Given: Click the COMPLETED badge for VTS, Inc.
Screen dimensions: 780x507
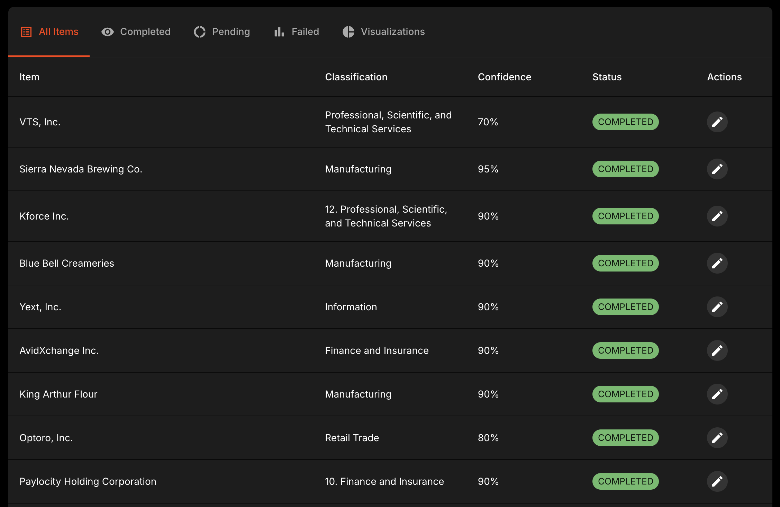Looking at the screenshot, I should pos(625,122).
